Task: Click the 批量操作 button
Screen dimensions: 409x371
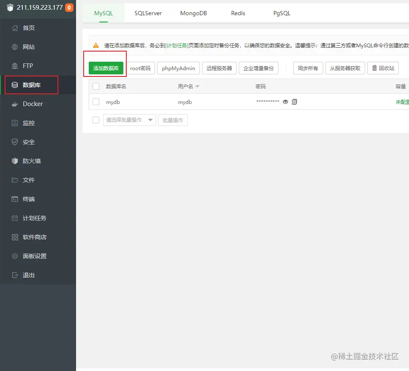Action: click(x=173, y=120)
